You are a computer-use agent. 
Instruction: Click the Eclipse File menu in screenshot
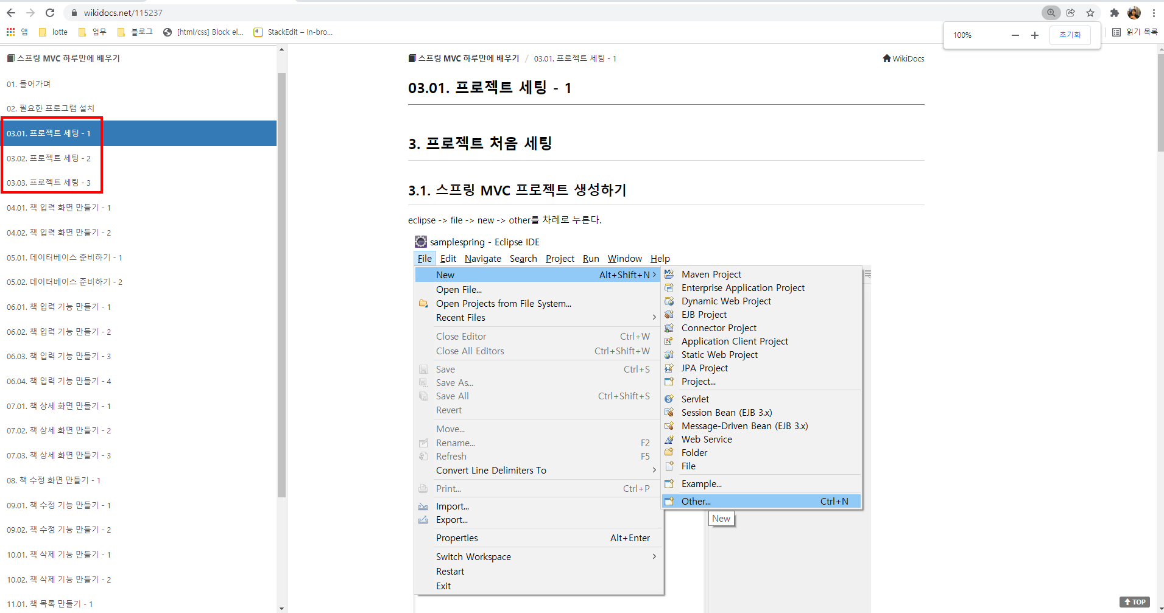pyautogui.click(x=425, y=259)
